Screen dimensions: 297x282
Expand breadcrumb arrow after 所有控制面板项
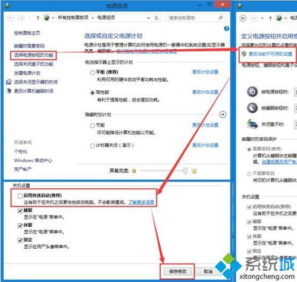[93, 18]
